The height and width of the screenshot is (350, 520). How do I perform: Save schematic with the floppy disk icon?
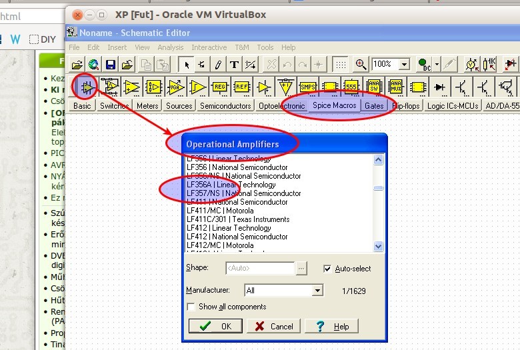[111, 65]
